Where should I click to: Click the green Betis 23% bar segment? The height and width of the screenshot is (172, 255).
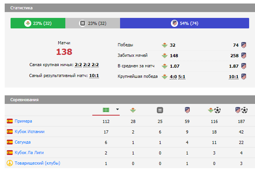coord(38,23)
